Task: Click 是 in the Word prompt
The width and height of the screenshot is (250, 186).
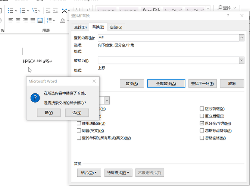Action: (49, 112)
